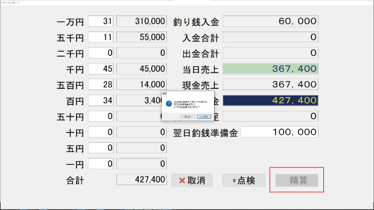Click the 55,000 amount for 五千円

(x=142, y=37)
